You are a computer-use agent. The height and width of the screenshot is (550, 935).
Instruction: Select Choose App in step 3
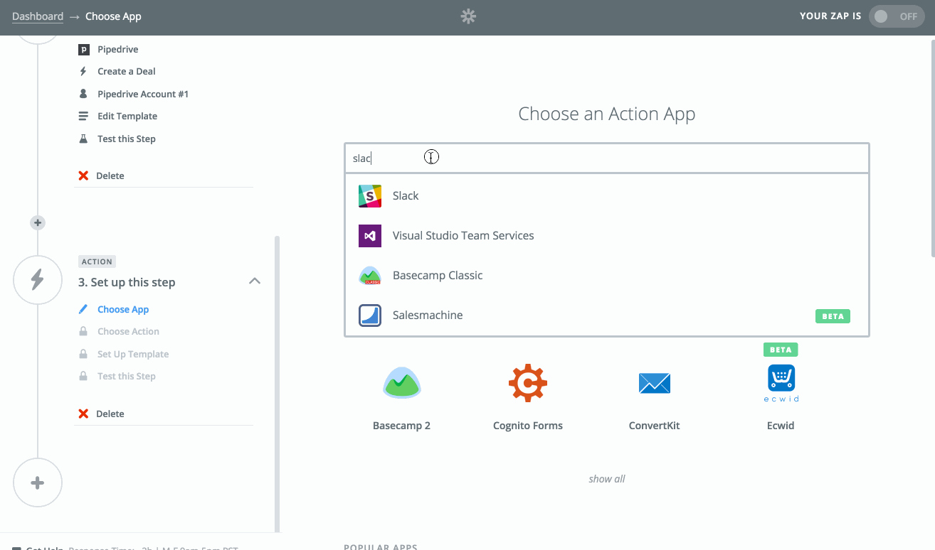click(123, 309)
